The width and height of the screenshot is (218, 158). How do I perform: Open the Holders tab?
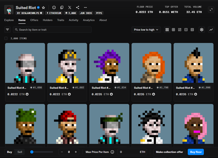(47, 20)
